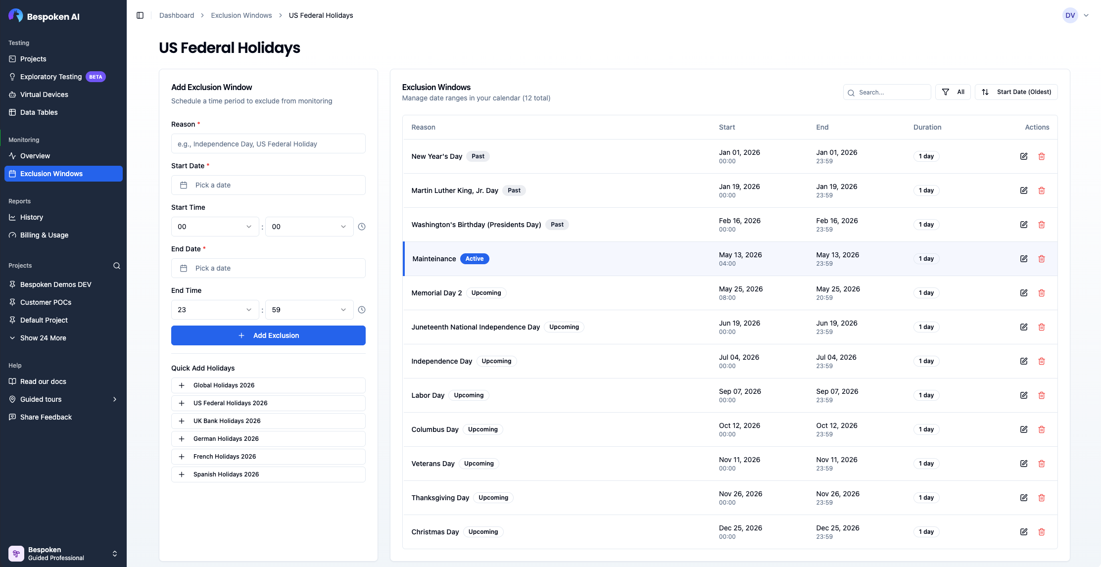Open the DV user account menu

(x=1076, y=15)
